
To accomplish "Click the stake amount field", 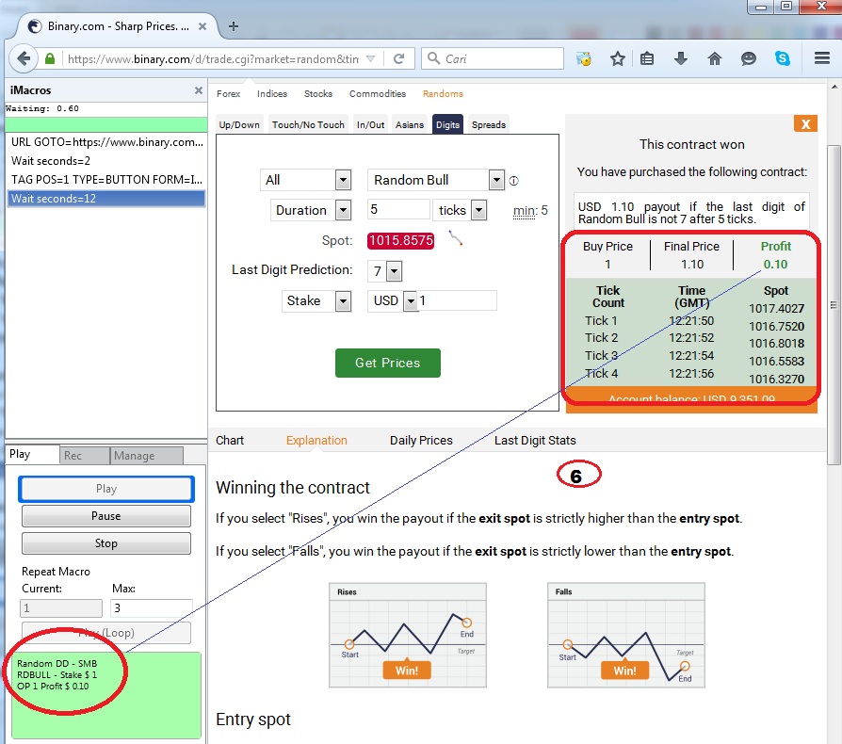I will click(457, 300).
